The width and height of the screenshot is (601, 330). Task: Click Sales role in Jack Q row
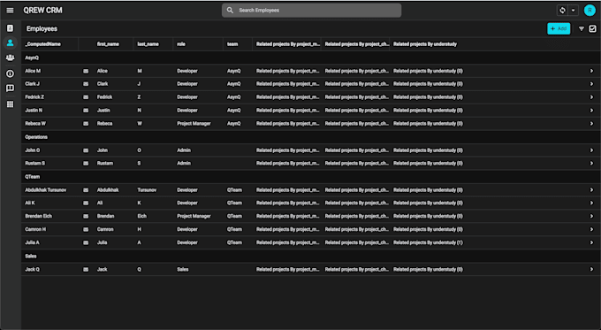coord(182,269)
